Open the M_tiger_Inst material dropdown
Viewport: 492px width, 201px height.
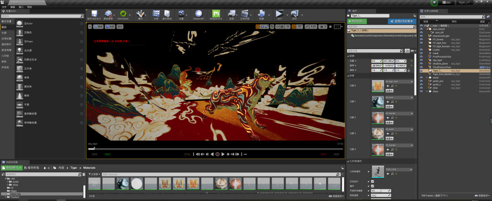tap(399, 82)
